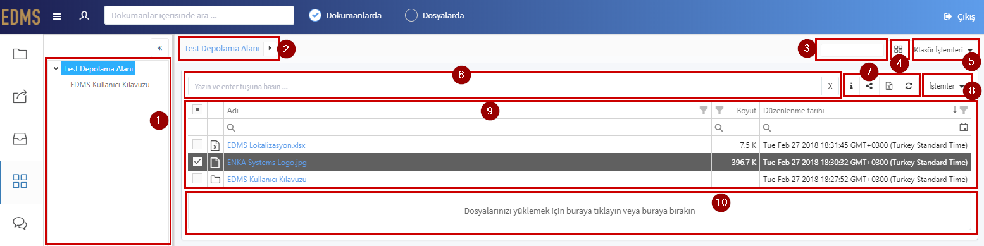Click the filter icon in Adı column
984x246 pixels.
[703, 110]
